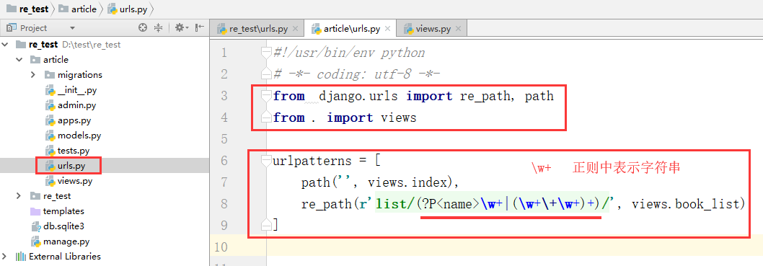Click the scroll-from-source target icon in Project panel
This screenshot has height=266, width=763.
point(143,27)
